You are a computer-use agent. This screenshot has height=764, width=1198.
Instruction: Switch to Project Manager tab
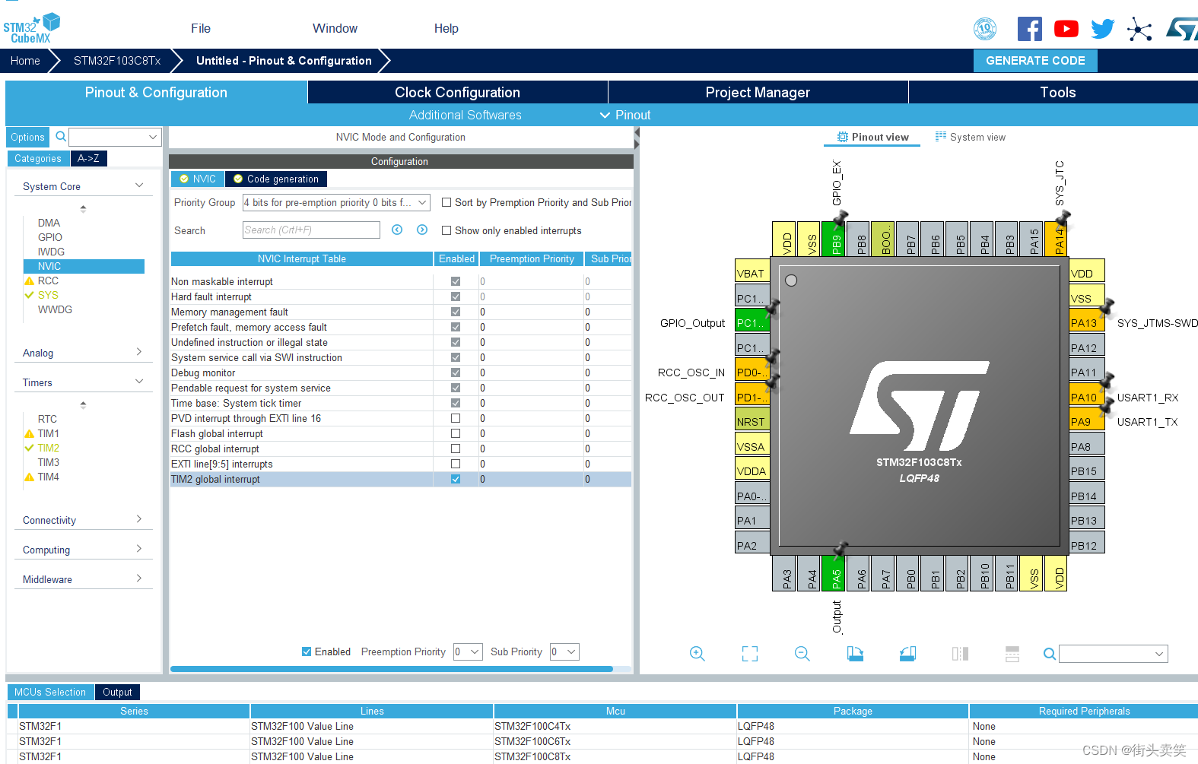[x=758, y=92]
